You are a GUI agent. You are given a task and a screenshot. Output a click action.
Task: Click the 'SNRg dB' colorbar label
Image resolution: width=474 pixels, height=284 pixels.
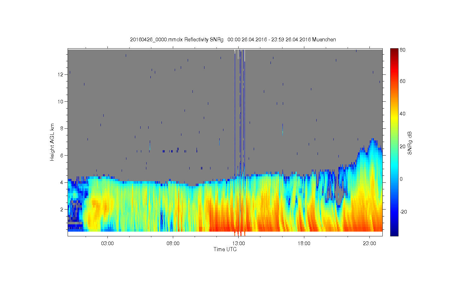(410, 143)
